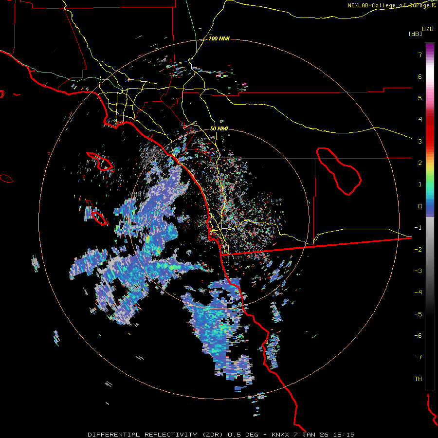The image size is (438, 438).
Task: Click the -2 value on the color scale
Action: coord(418,249)
